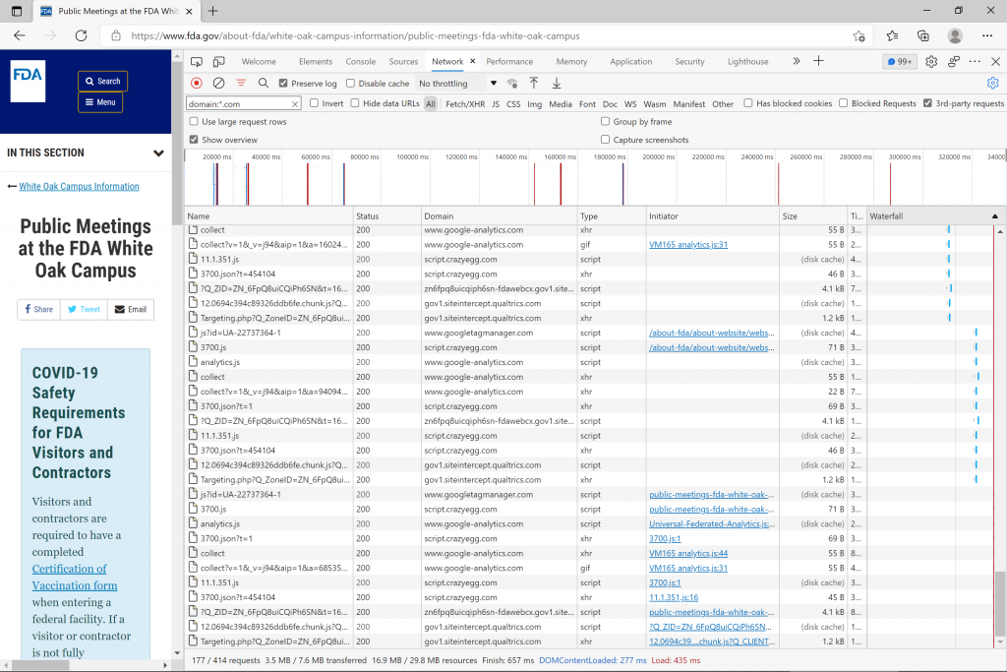Open the network search magnifier
Screen dimensions: 1007x672
coord(264,84)
